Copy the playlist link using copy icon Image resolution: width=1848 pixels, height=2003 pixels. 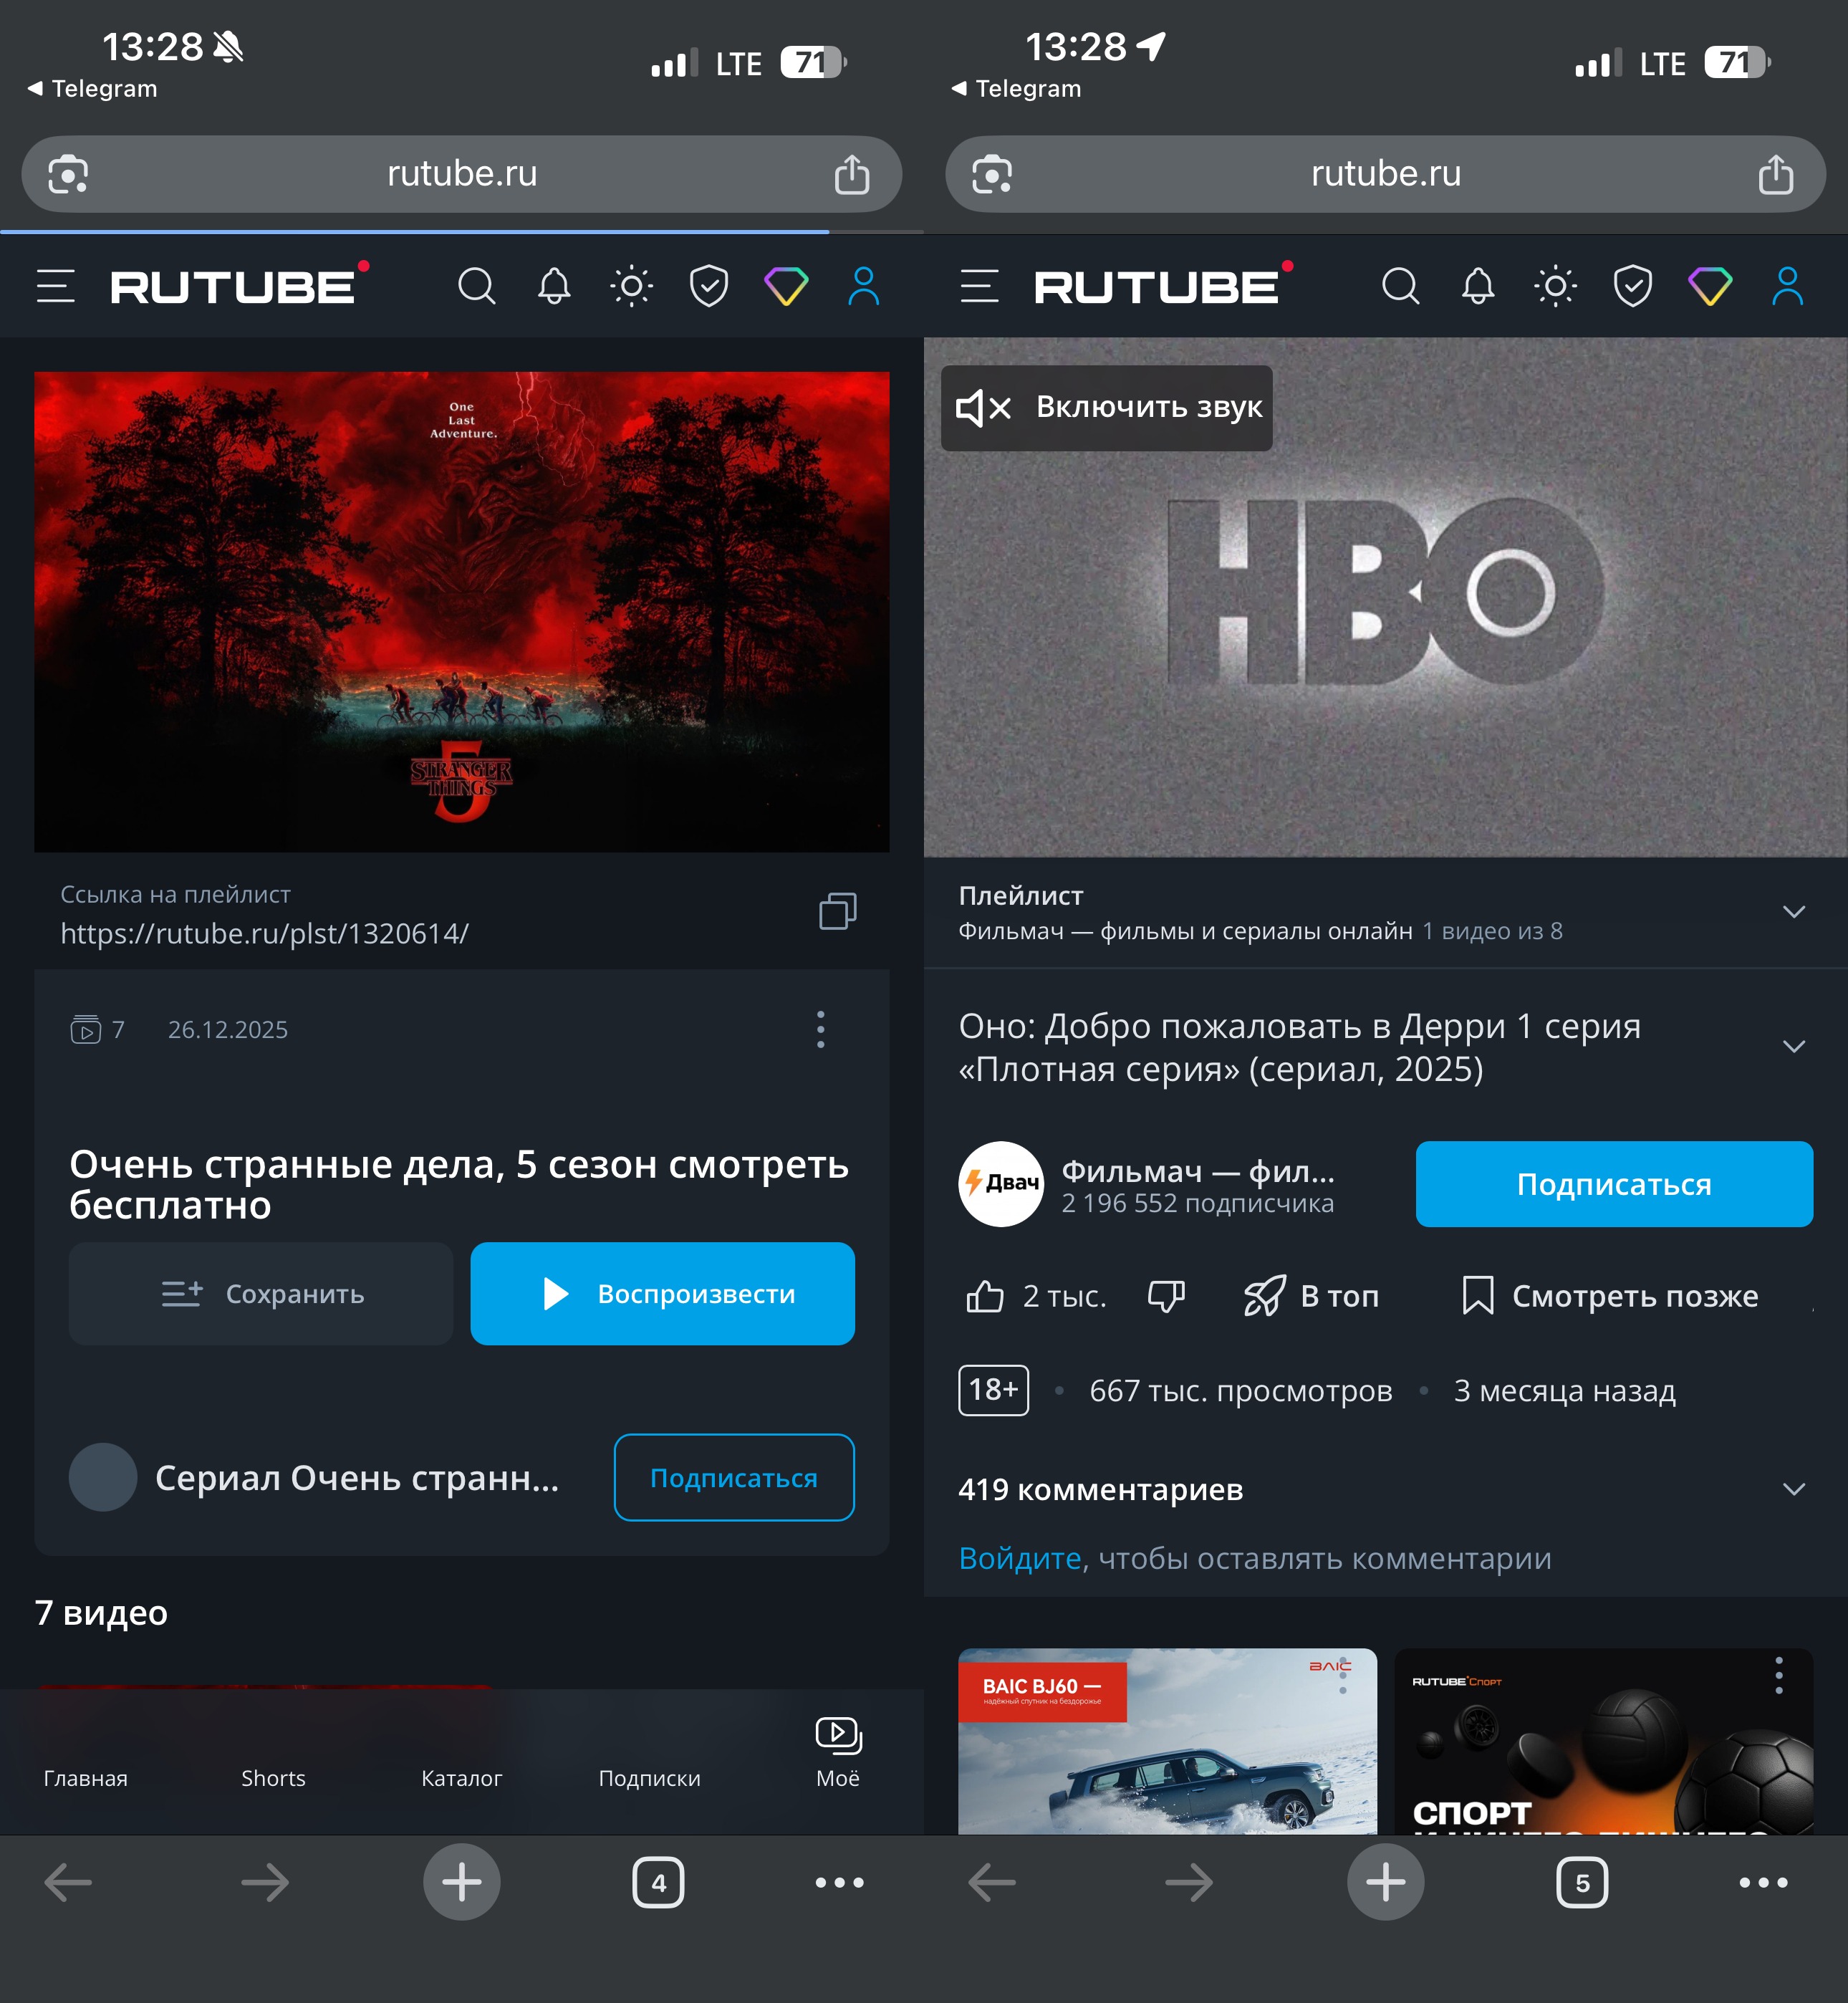[837, 911]
